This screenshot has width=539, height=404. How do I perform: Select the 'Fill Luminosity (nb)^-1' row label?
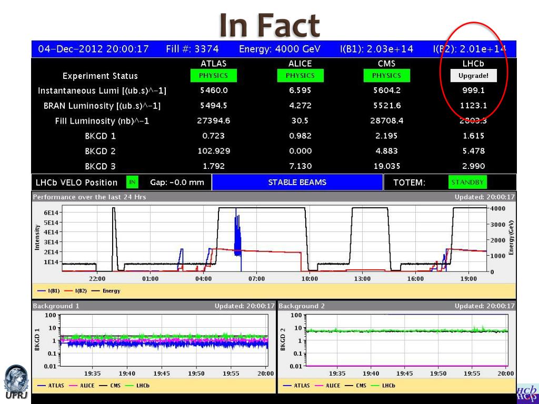[102, 121]
